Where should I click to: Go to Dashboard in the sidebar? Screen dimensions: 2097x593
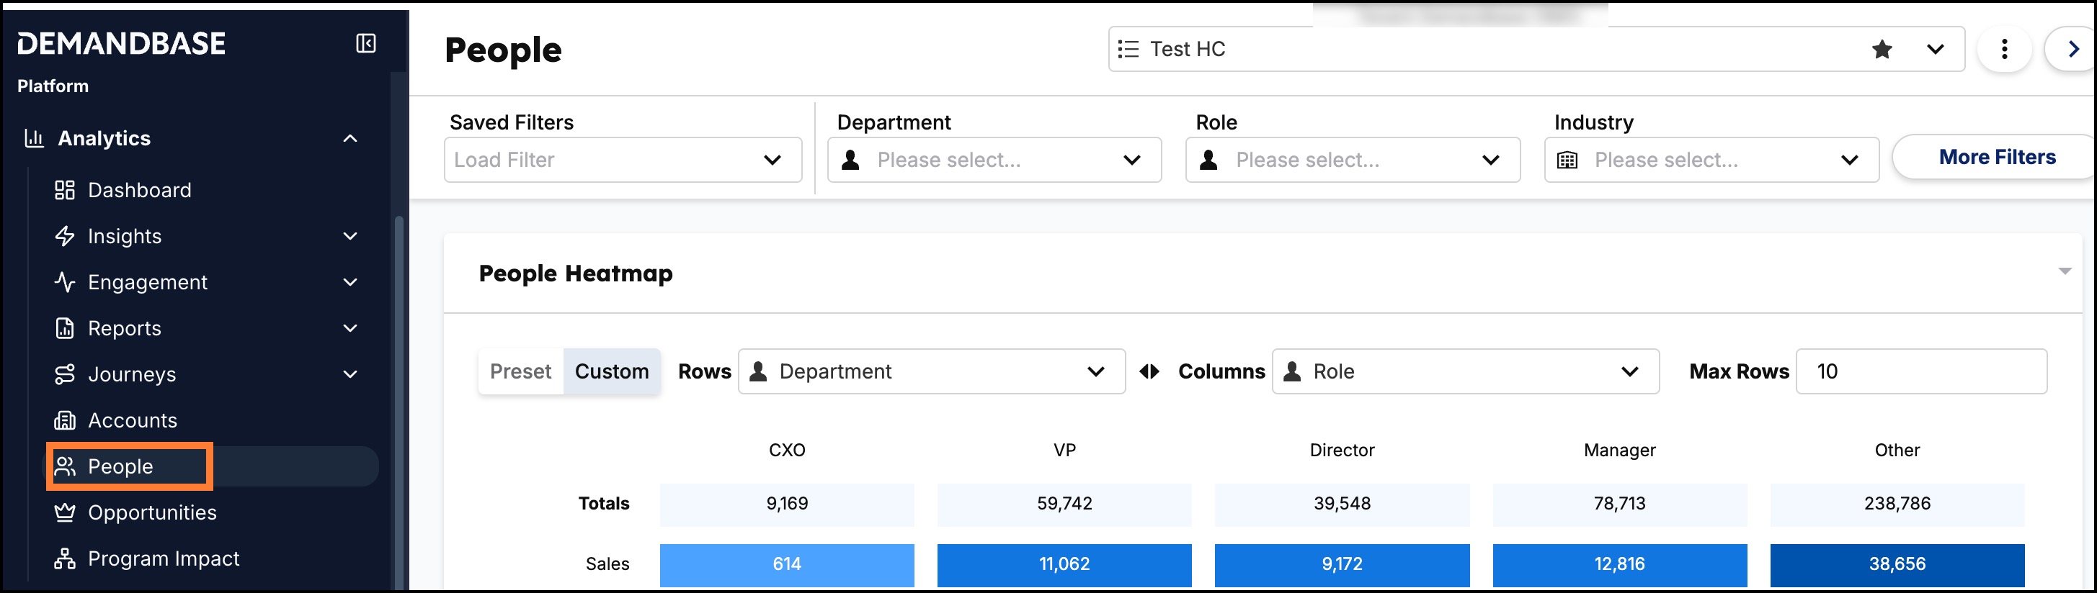pos(139,190)
